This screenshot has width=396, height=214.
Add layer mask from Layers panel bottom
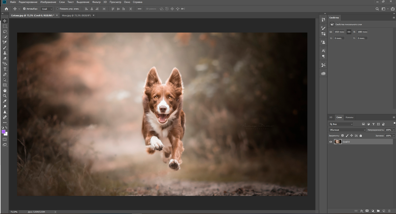367,211
